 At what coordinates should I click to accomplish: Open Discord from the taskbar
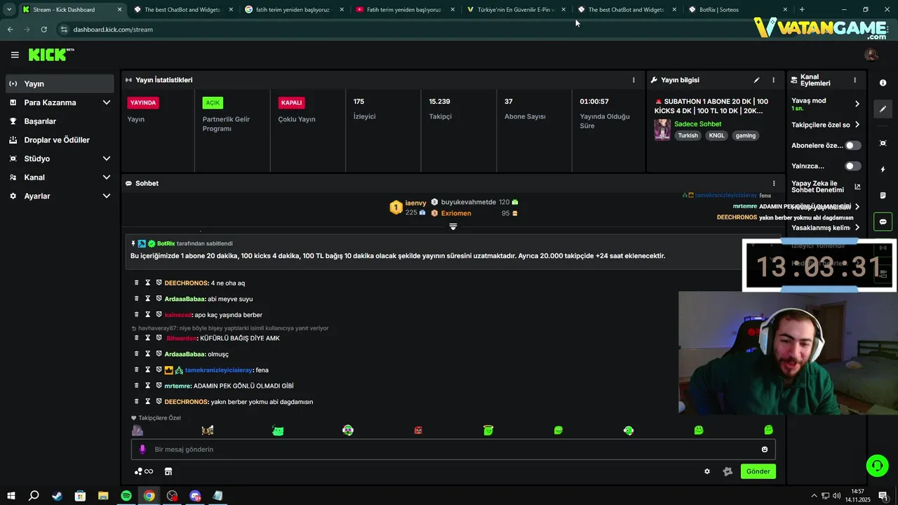click(195, 496)
